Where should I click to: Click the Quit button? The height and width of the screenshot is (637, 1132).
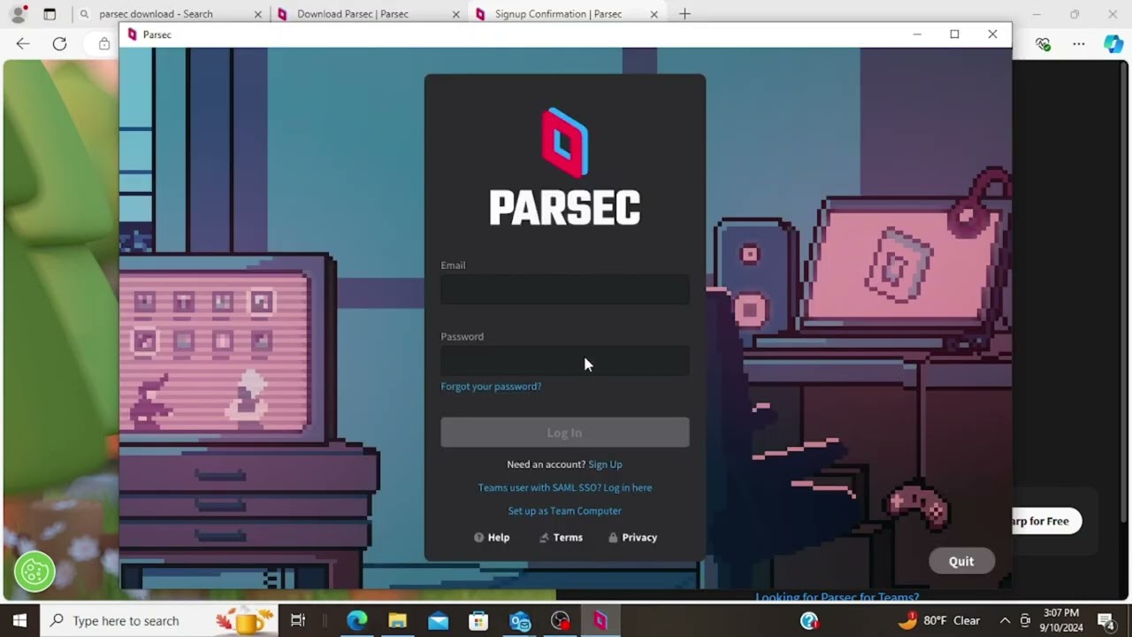click(961, 562)
